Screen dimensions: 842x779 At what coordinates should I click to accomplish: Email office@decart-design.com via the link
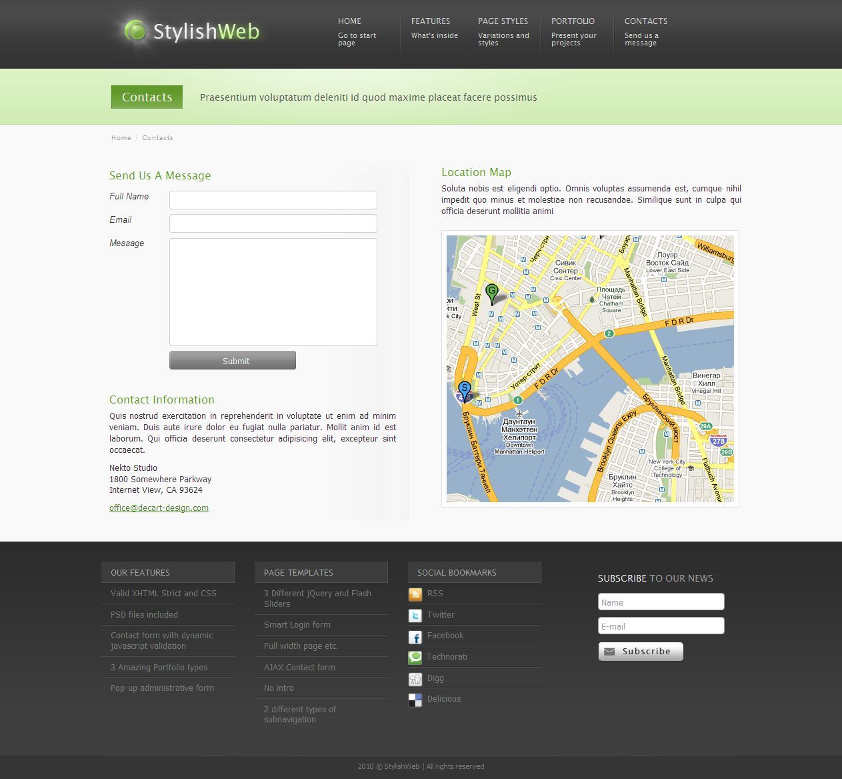[x=159, y=508]
